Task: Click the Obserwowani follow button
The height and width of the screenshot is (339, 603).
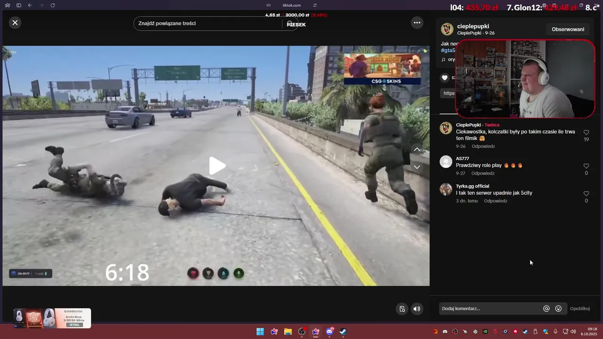Action: point(568,29)
